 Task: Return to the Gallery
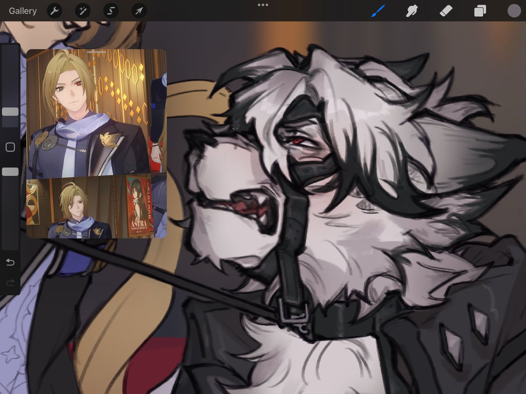tap(23, 11)
